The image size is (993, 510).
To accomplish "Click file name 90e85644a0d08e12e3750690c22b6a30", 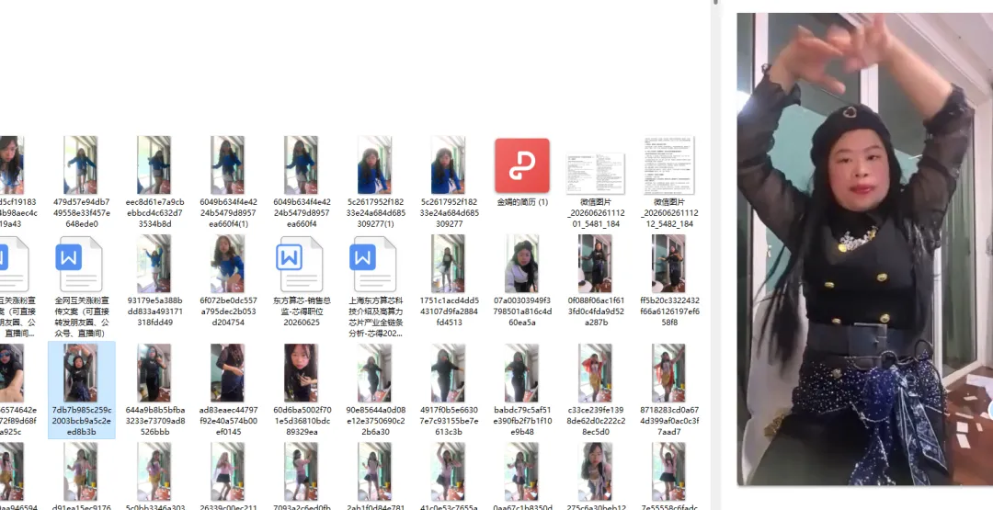I will click(375, 421).
